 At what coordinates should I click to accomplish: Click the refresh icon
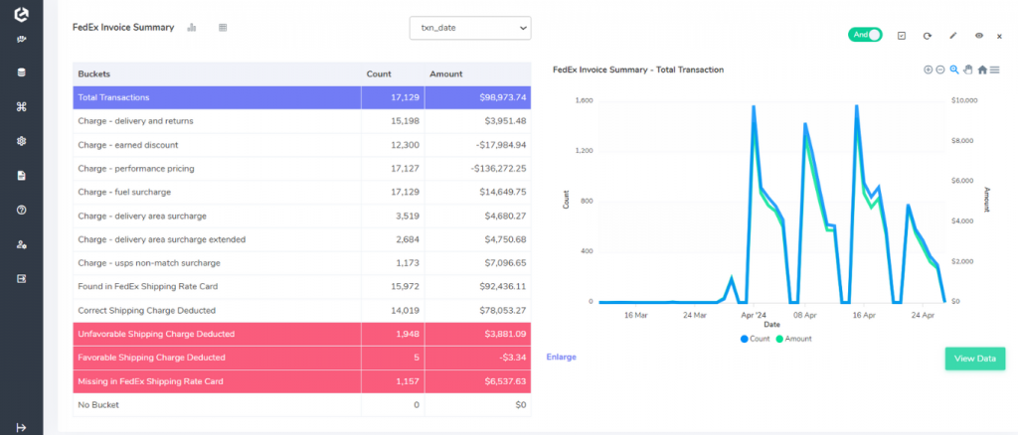(928, 36)
